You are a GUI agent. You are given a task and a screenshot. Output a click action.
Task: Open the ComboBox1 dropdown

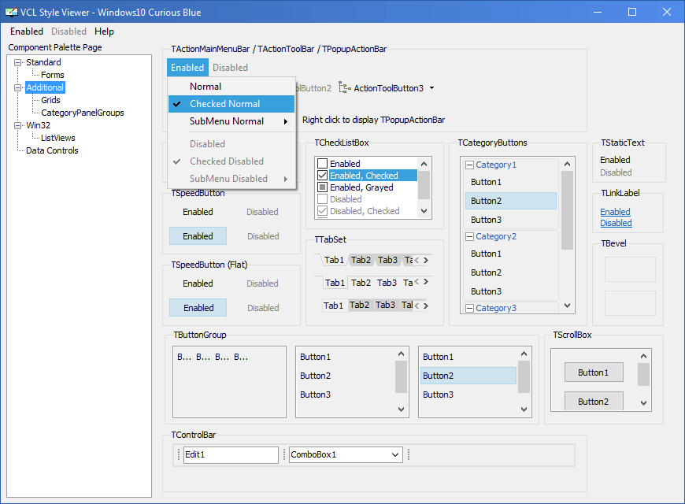395,454
